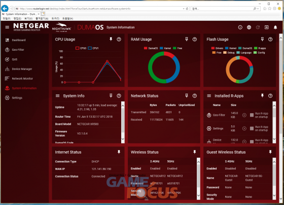The width and height of the screenshot is (284, 205).
Task: Click the reboot refresh icon in top bar
Action: point(258,27)
